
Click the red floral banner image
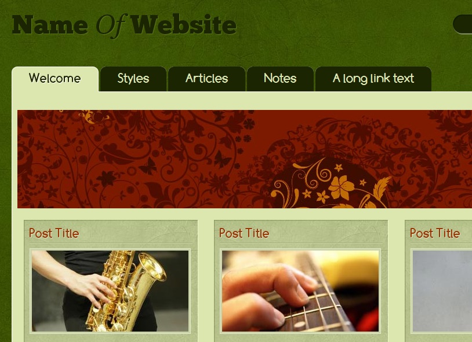pos(245,159)
